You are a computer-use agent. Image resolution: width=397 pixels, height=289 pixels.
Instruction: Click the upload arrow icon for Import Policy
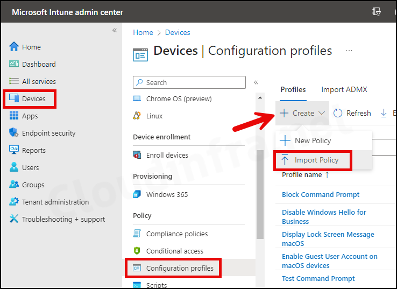coord(285,160)
